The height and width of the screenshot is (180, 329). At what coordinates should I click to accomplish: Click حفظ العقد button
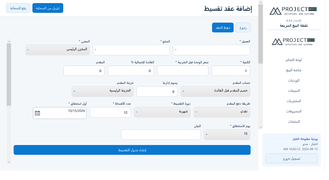[223, 28]
